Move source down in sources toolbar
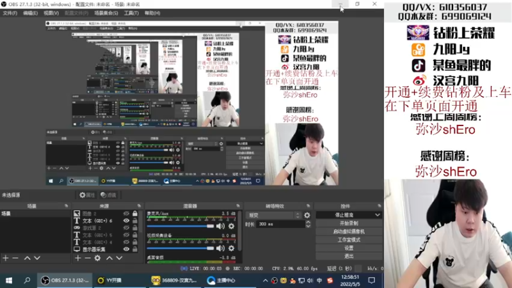 (x=120, y=258)
